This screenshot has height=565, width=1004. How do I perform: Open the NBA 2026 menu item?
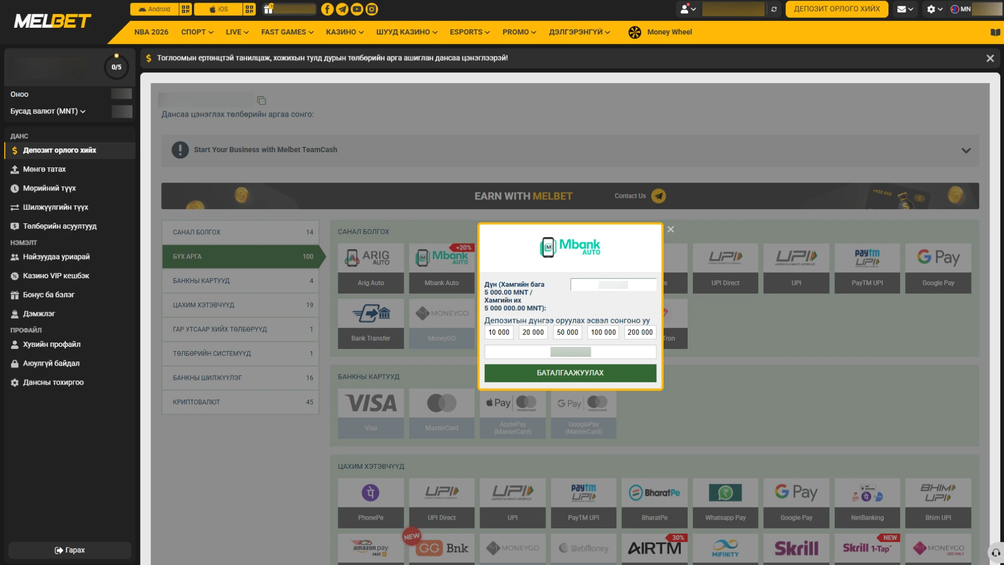(151, 32)
